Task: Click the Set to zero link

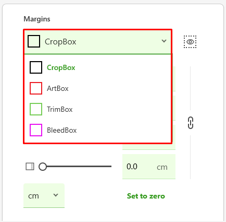Action: [x=146, y=196]
